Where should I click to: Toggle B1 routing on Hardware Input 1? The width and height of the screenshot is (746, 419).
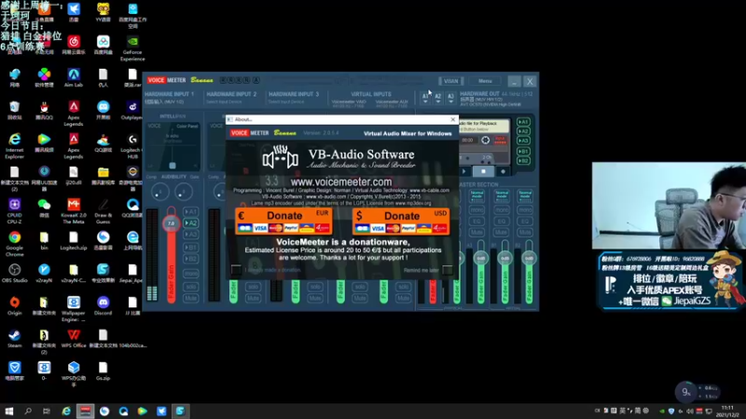point(191,248)
